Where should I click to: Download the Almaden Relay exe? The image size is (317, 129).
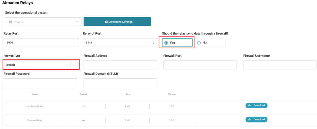[256, 119]
